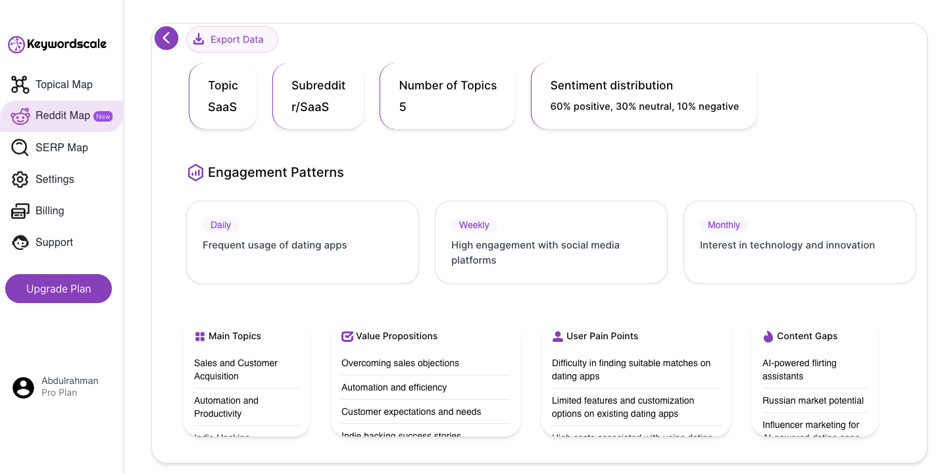
Task: Select 'Automation and Productivity' topic
Action: tap(247, 407)
